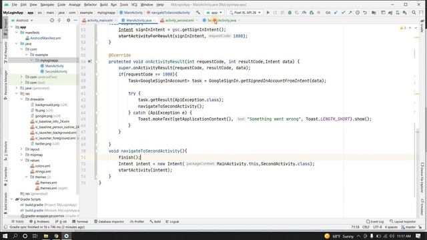Collapse the drawable folder
This screenshot has height=240, width=427.
21,99
